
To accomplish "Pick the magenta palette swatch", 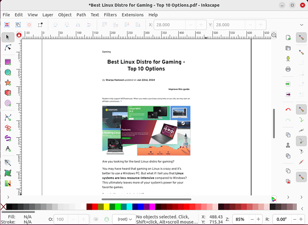I will point(152,207).
